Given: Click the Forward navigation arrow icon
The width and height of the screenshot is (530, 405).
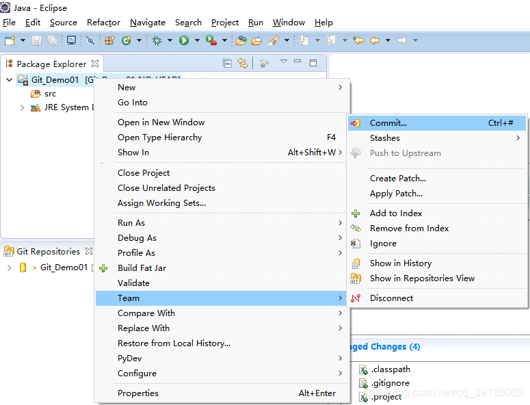Looking at the screenshot, I should (x=402, y=40).
